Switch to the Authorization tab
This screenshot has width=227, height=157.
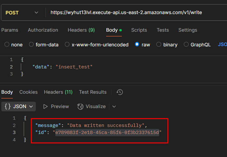point(43,30)
